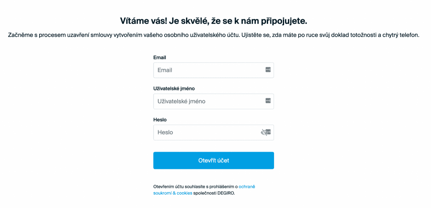
Task: Click the word DEGIRO in the consent text
Action: click(226, 193)
